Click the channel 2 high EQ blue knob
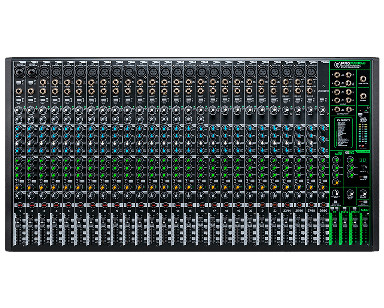 pos(30,128)
